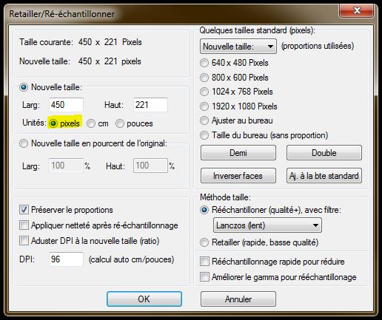This screenshot has width=382, height=320.
Task: Click the disabled Haut percent field
Action: (150, 166)
